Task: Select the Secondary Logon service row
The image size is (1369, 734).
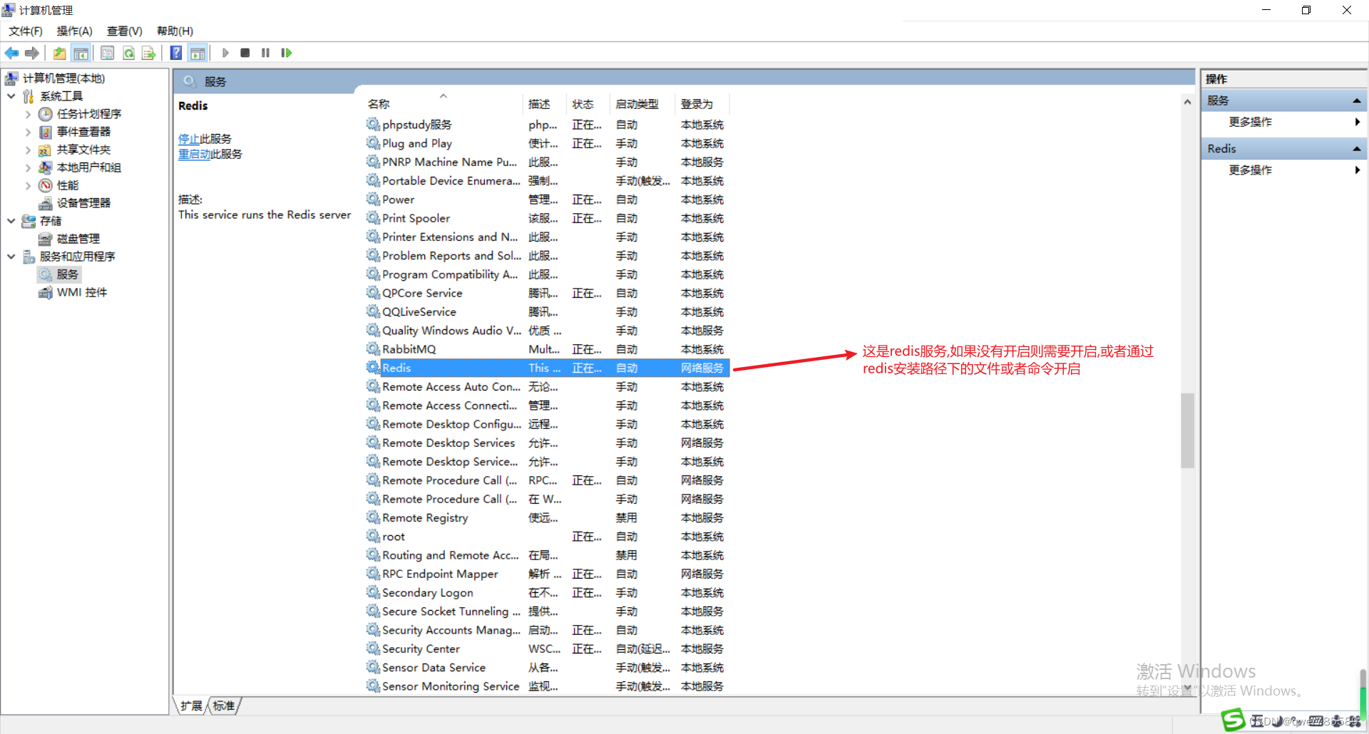Action: (547, 592)
